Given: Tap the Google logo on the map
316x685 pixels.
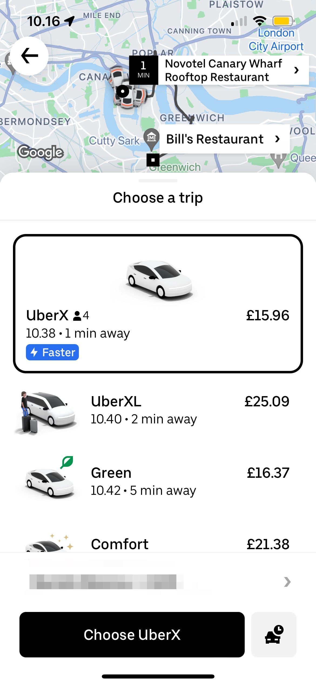Looking at the screenshot, I should (41, 152).
